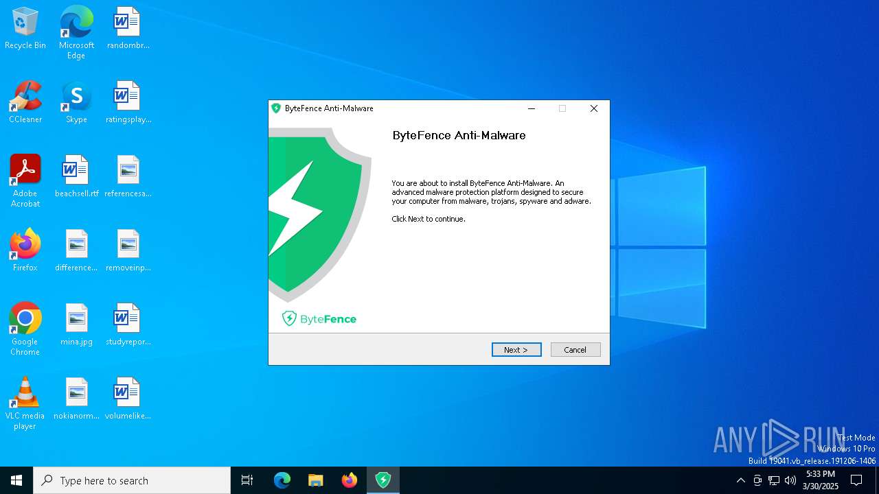The image size is (879, 494).
Task: Click the taskbar search box
Action: (x=132, y=480)
